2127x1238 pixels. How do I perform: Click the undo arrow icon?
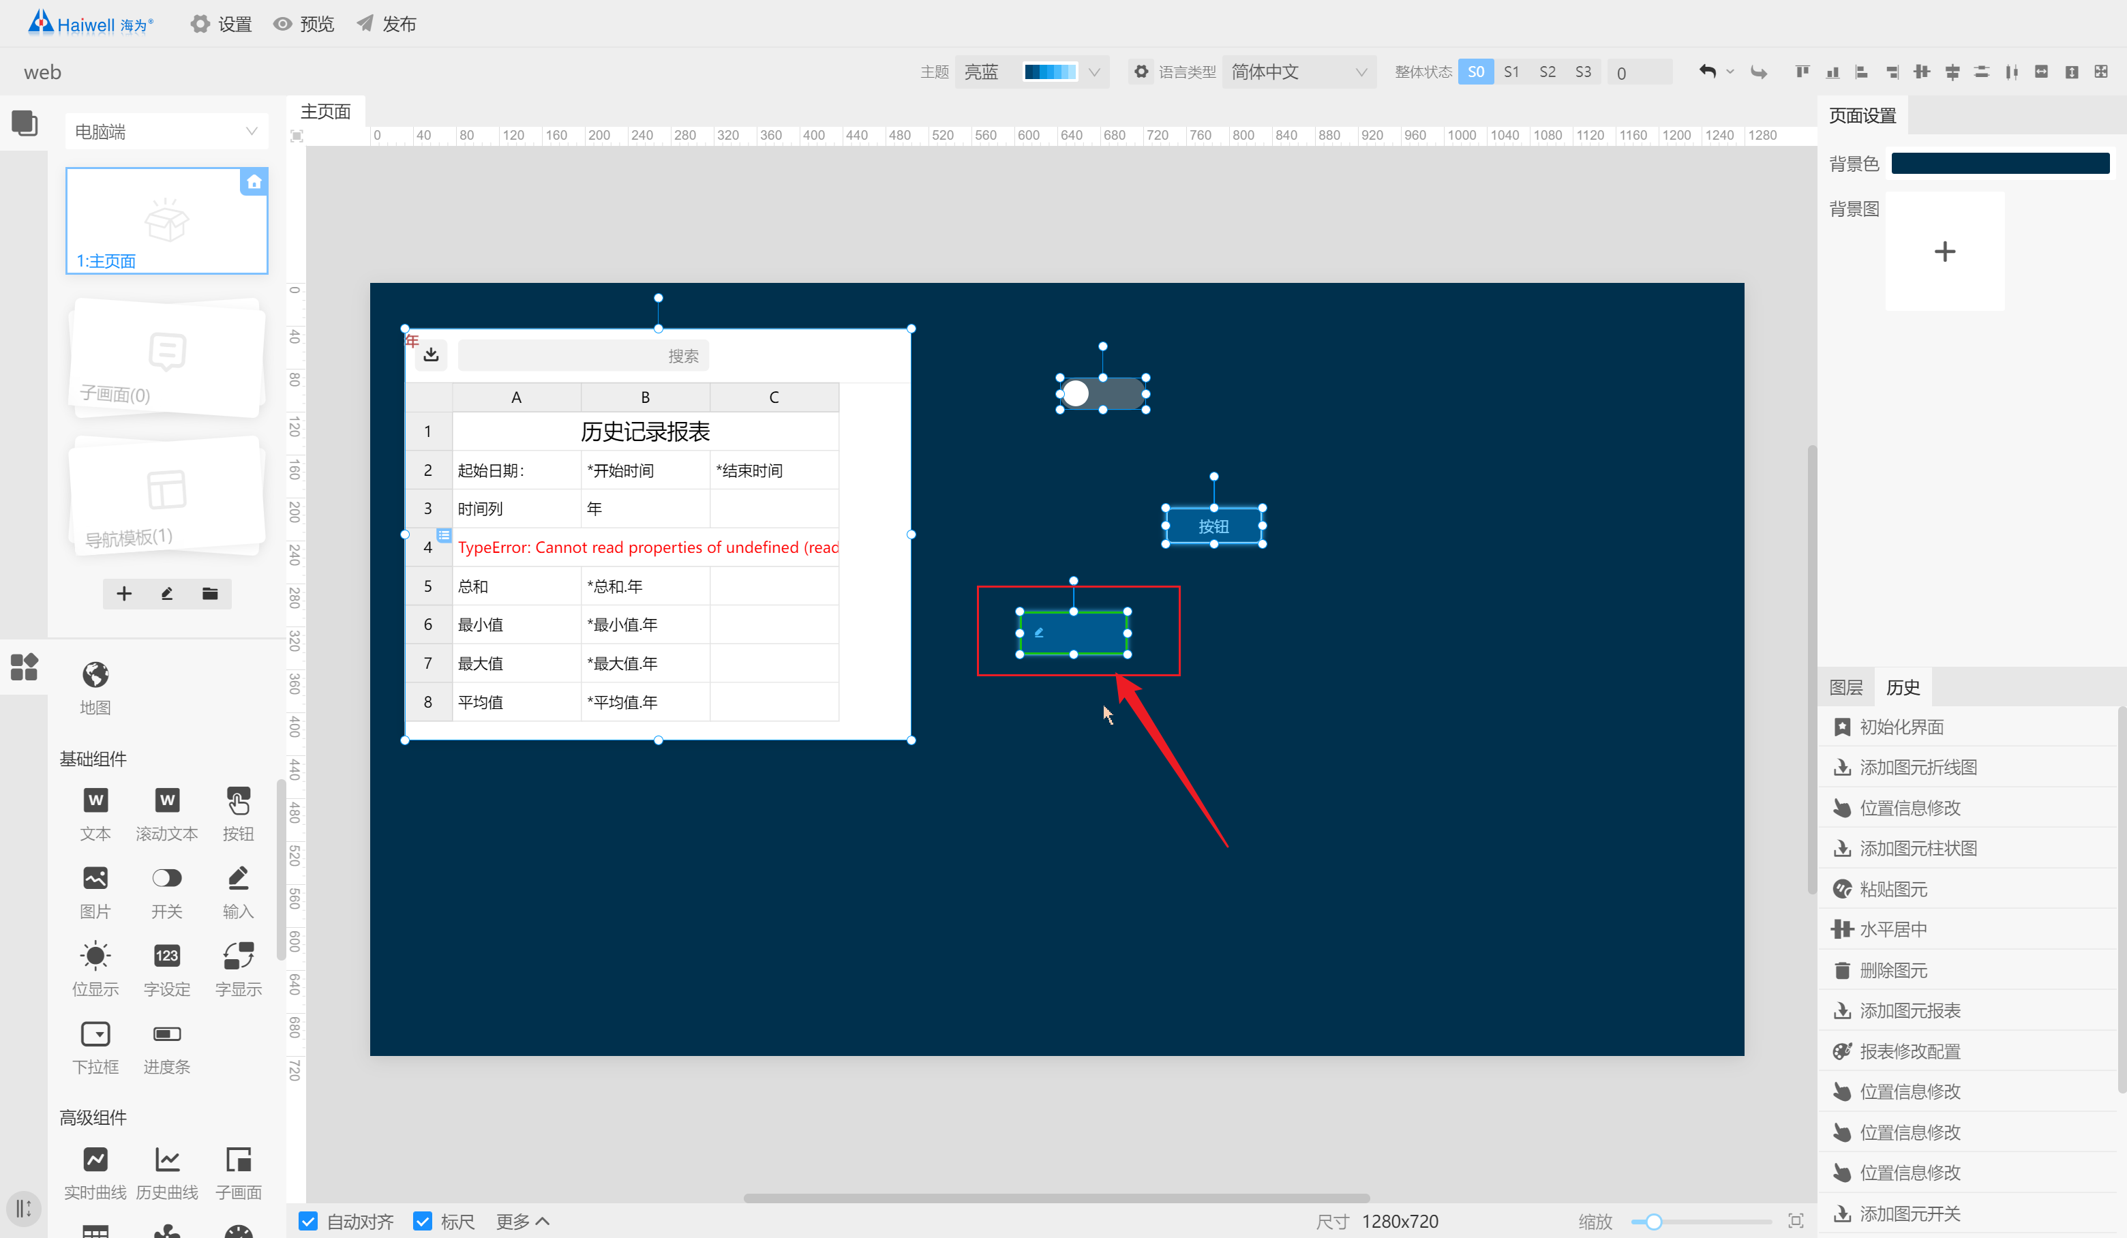coord(1706,72)
